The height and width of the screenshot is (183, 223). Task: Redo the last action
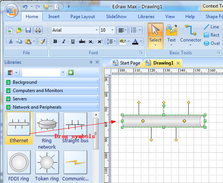pos(38,7)
